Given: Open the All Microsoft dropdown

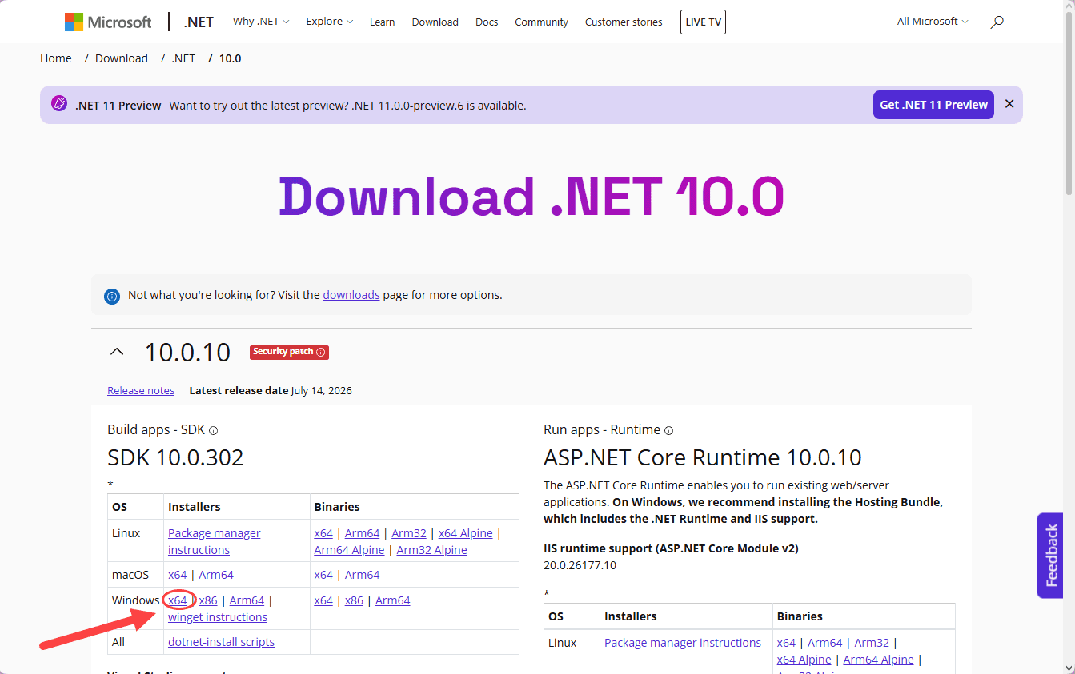Looking at the screenshot, I should point(933,22).
